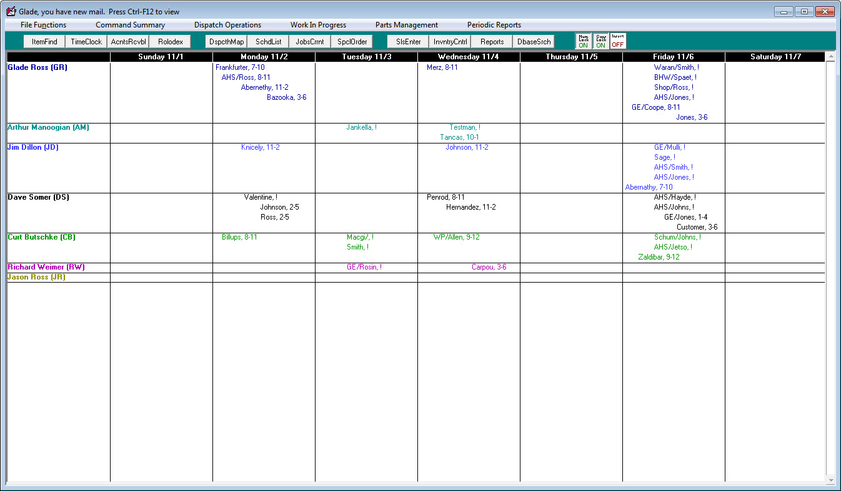
Task: Open the Dispatch Operations menu
Action: [227, 25]
